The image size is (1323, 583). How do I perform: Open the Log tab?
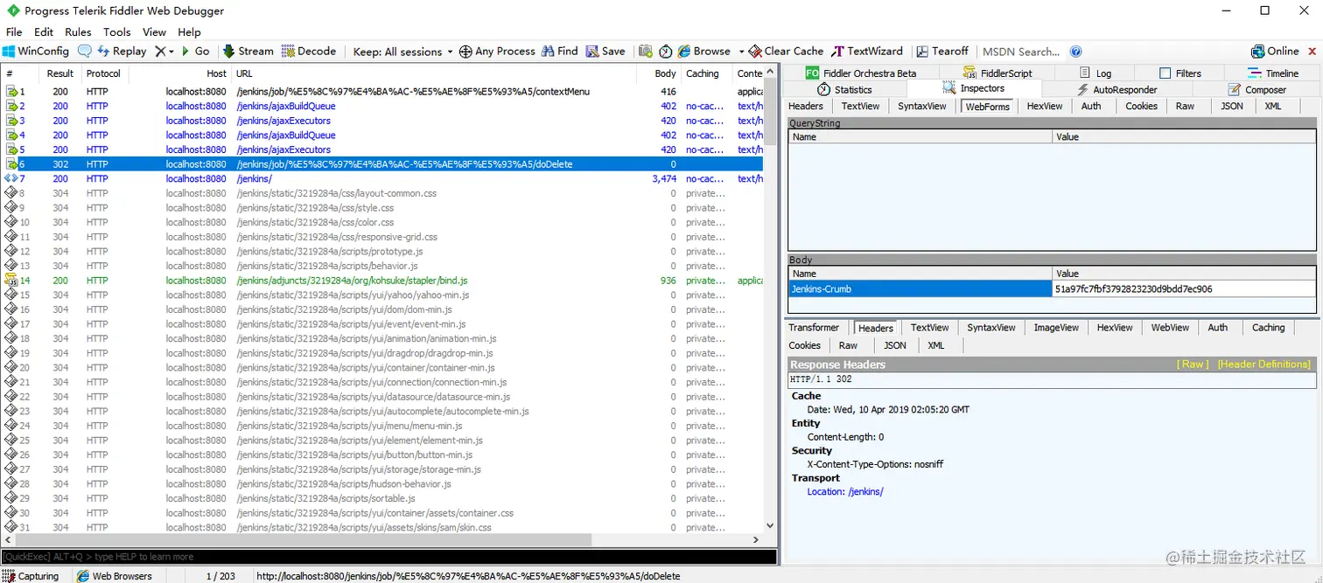(1095, 73)
